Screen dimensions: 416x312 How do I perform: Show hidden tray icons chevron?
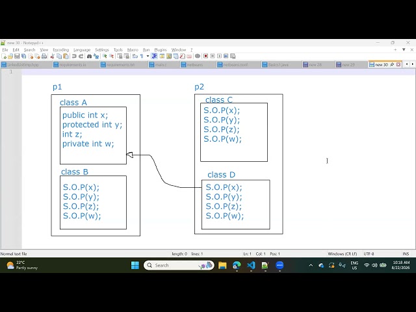tap(311, 265)
